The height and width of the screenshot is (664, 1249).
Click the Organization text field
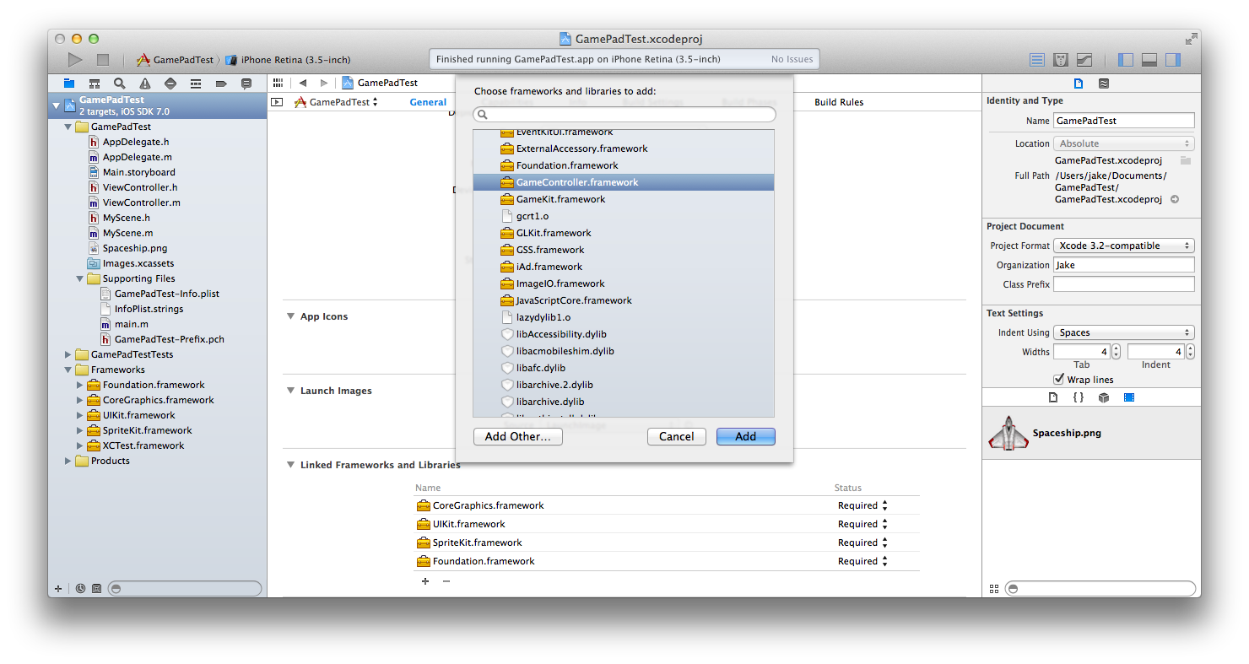click(1123, 265)
